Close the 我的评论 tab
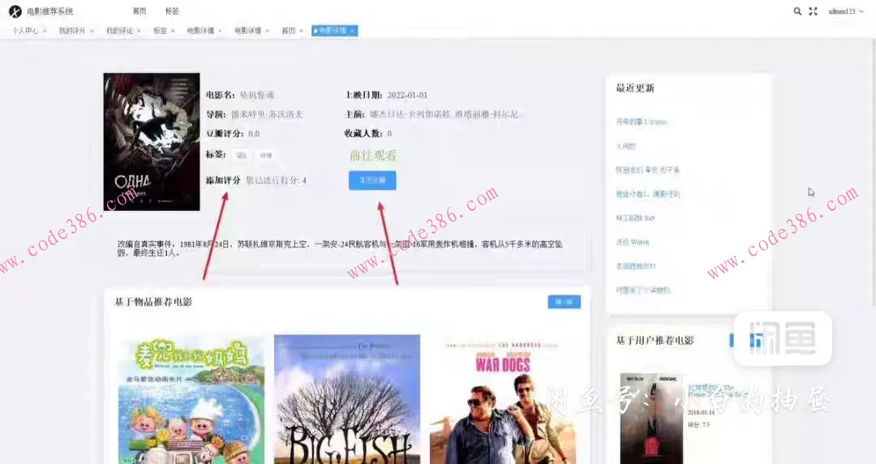The image size is (876, 464). click(x=139, y=31)
